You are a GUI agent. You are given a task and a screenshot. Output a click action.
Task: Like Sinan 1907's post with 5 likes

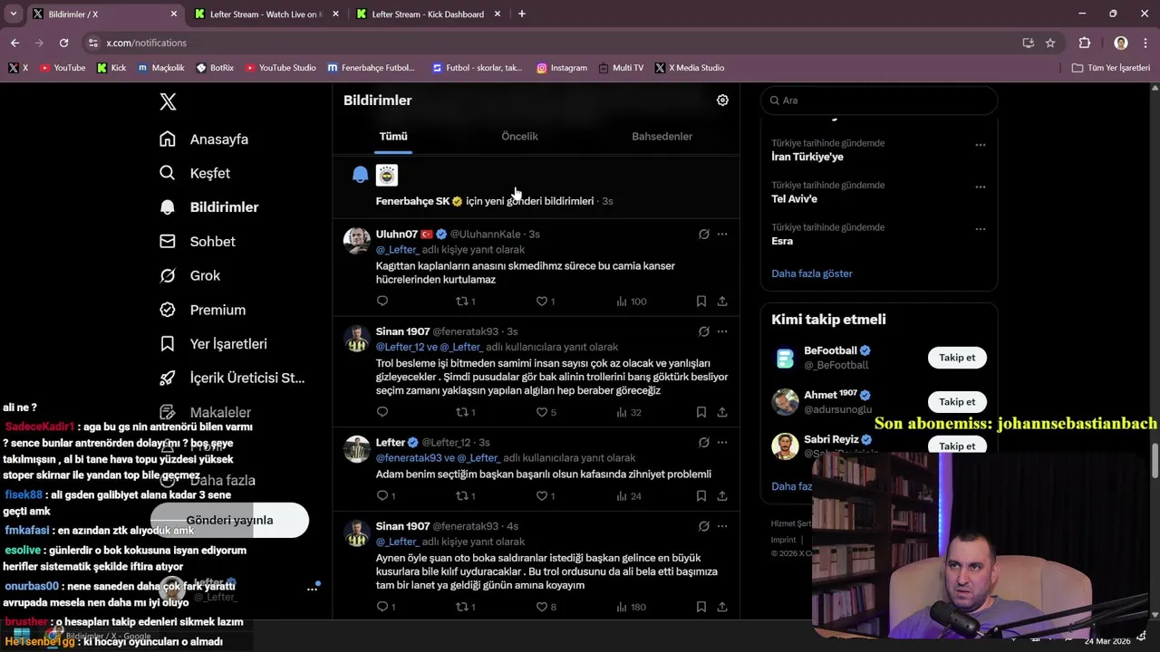click(x=545, y=412)
